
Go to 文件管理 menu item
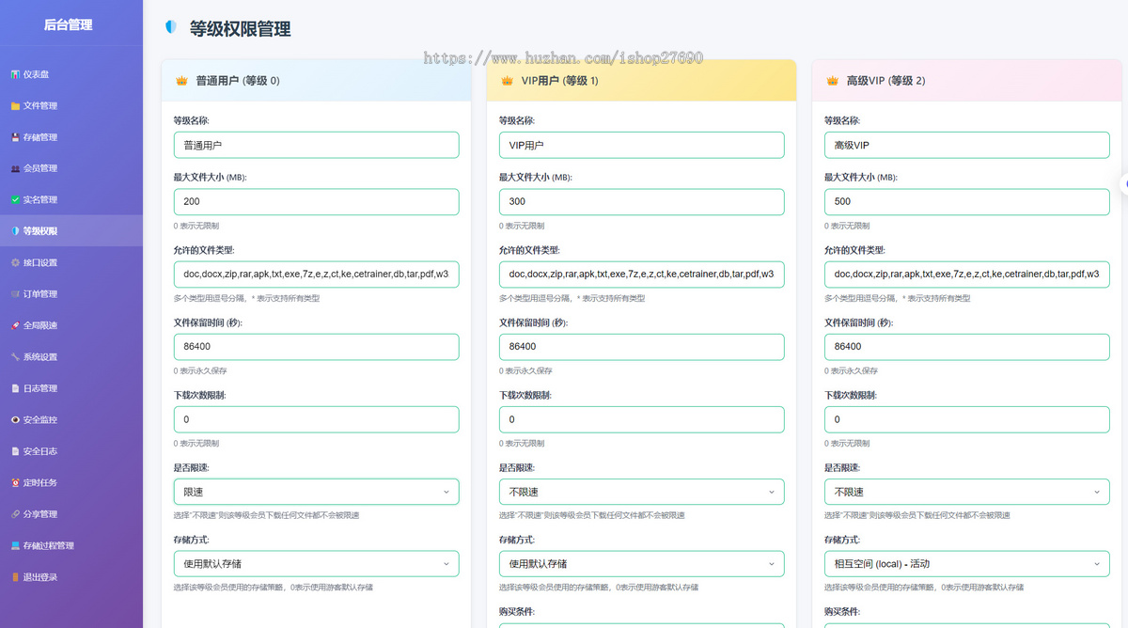coord(71,106)
